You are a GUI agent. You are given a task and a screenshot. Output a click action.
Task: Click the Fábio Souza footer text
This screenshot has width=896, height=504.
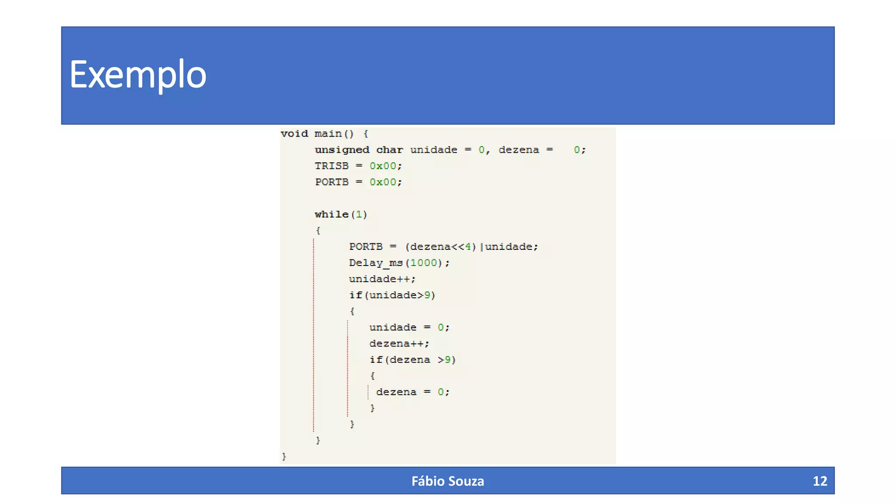point(448,481)
